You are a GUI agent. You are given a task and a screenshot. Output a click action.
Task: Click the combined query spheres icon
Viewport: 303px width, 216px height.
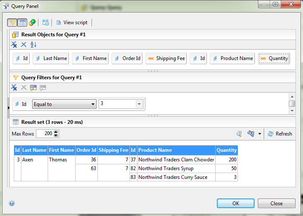32,23
